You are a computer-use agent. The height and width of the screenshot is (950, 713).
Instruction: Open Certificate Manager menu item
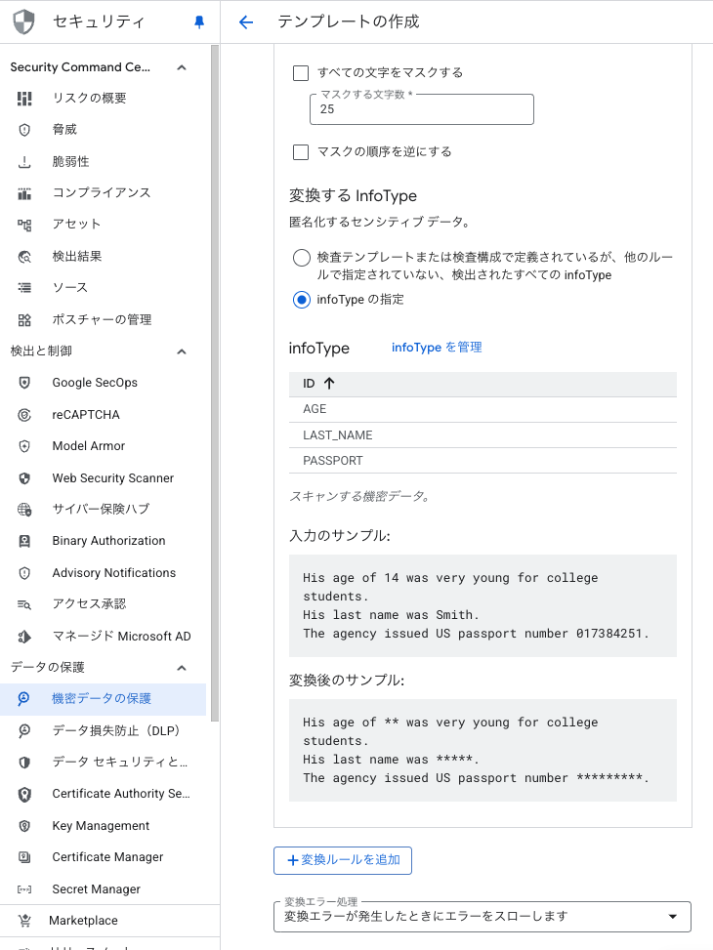104,857
